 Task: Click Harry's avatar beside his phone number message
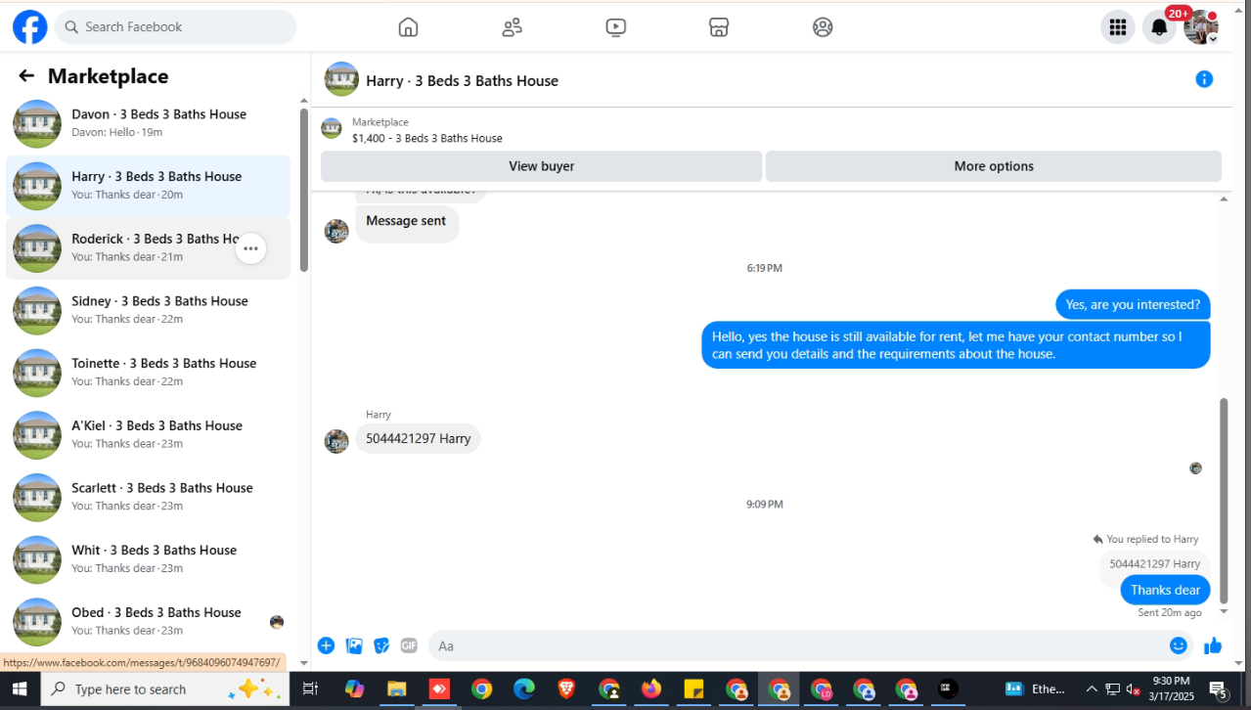(336, 441)
